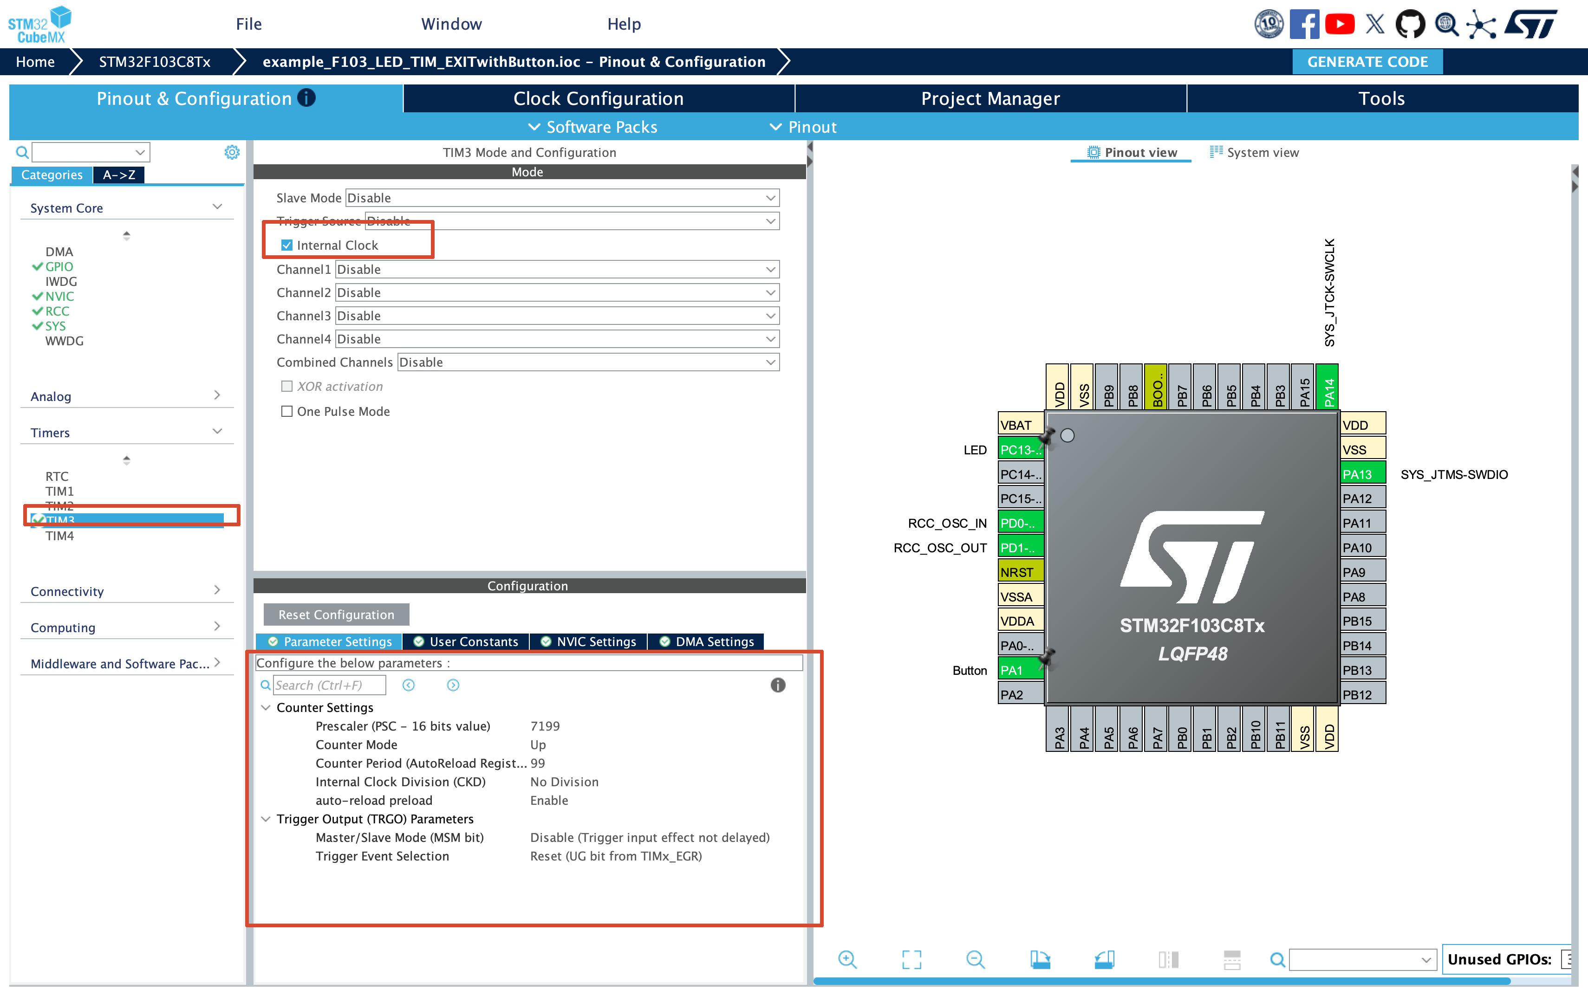Open the NVIC Settings tab
This screenshot has width=1588, height=996.
[588, 641]
